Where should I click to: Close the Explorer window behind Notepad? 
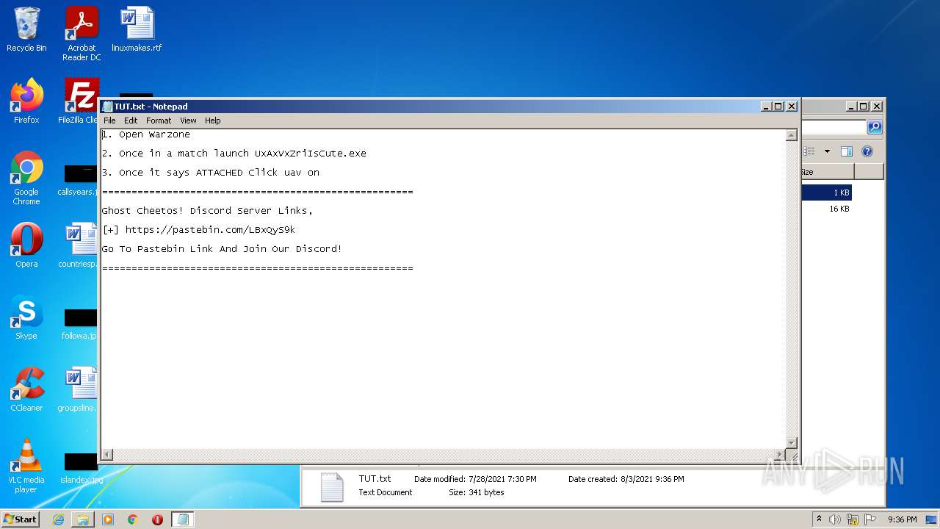[876, 107]
